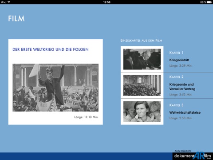Choose the 'Weltwirtschaftskrise' chapter title
The height and width of the screenshot is (160, 213).
pyautogui.click(x=185, y=112)
